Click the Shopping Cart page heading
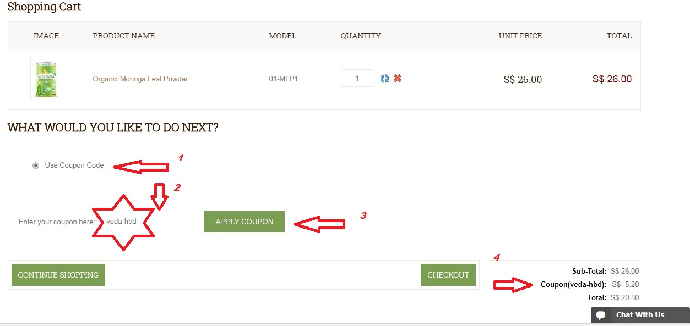Viewport: 690px width, 326px height. pos(44,7)
